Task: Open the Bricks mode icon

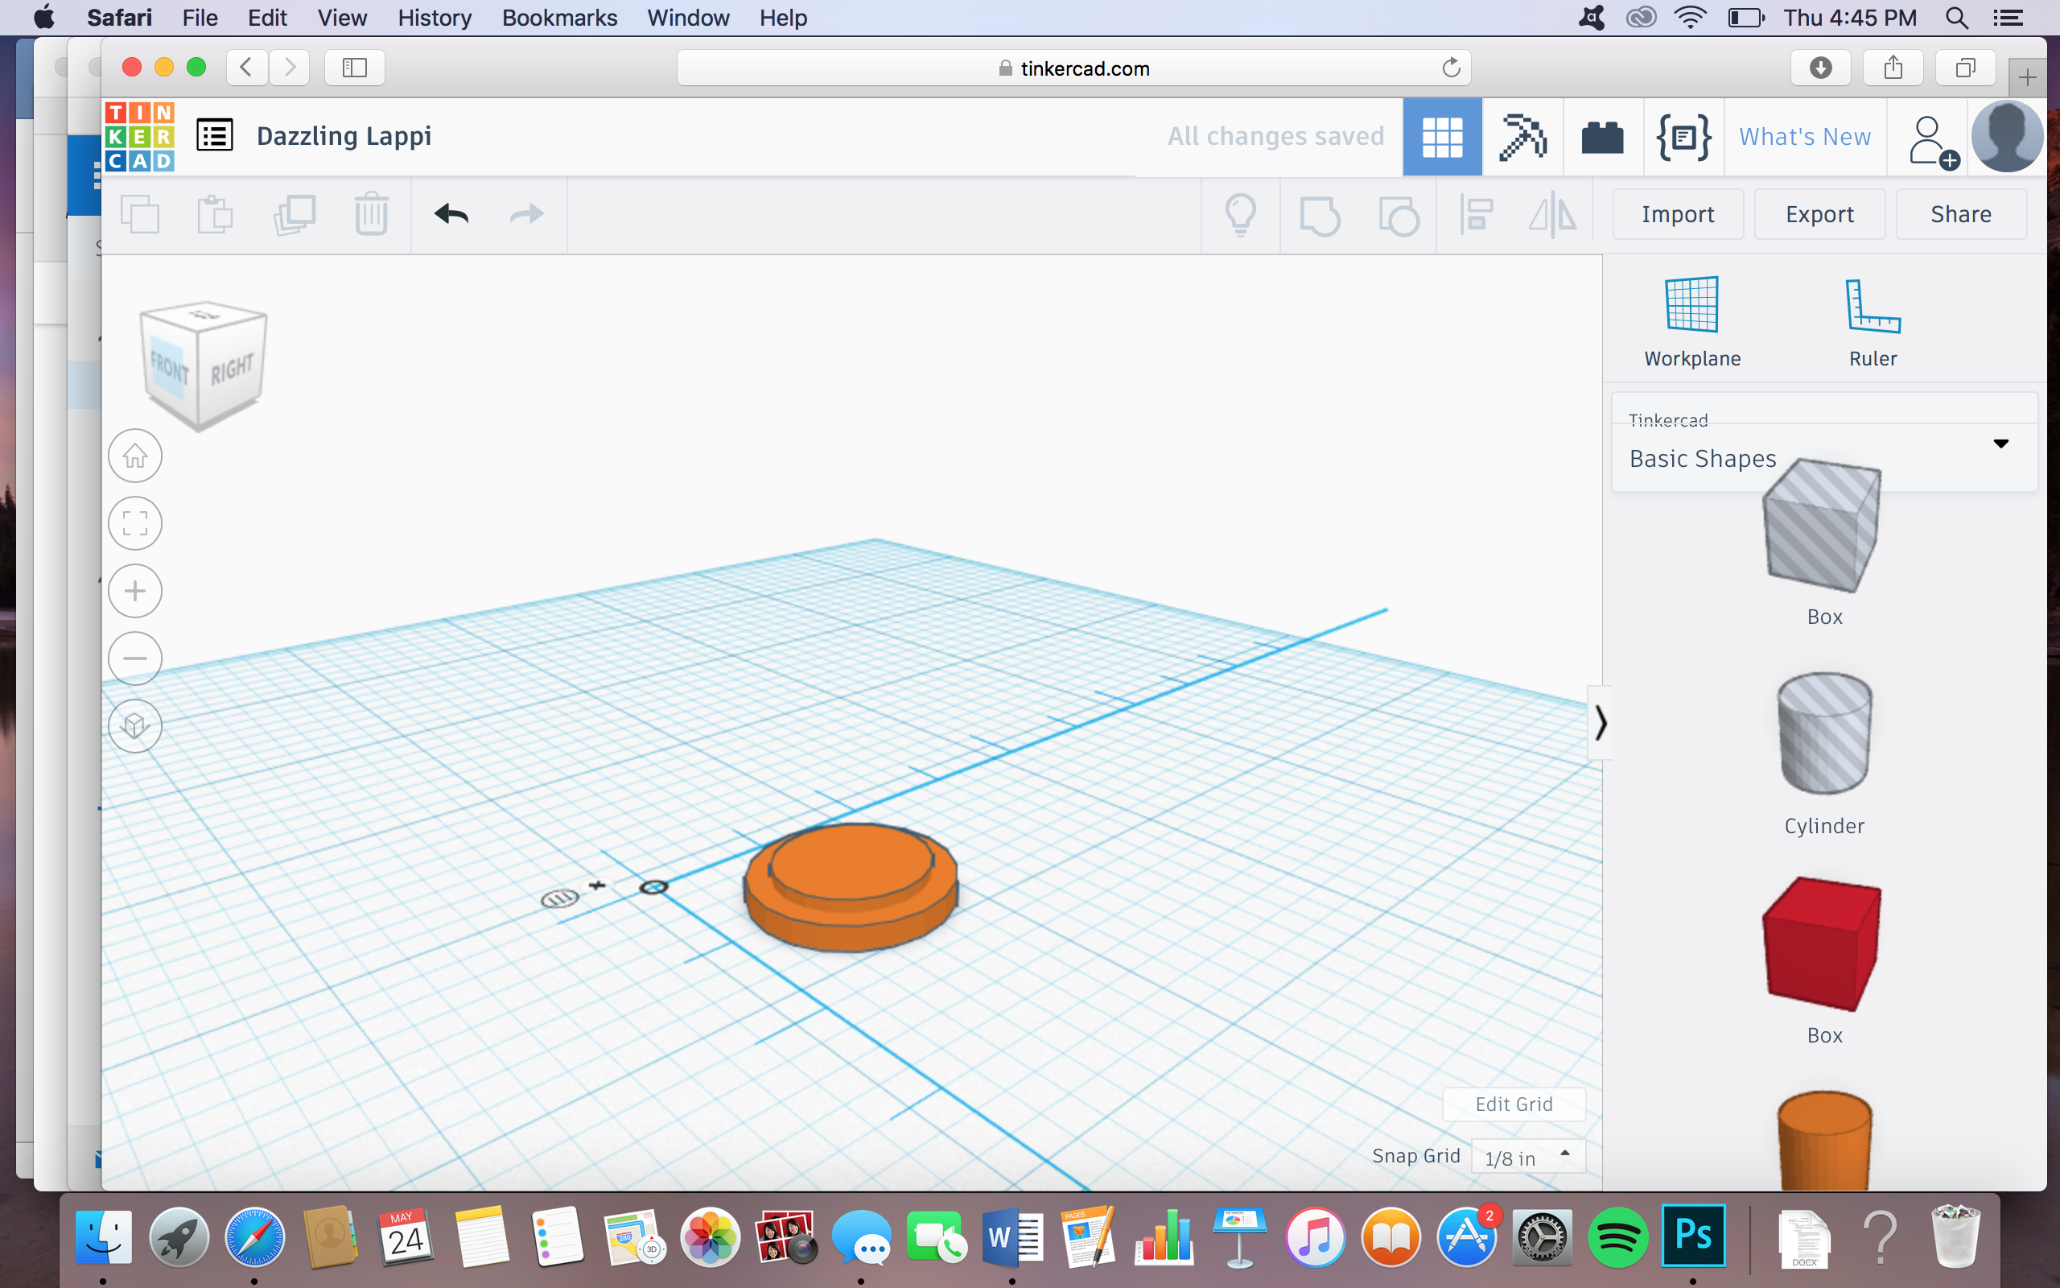Action: coord(1602,137)
